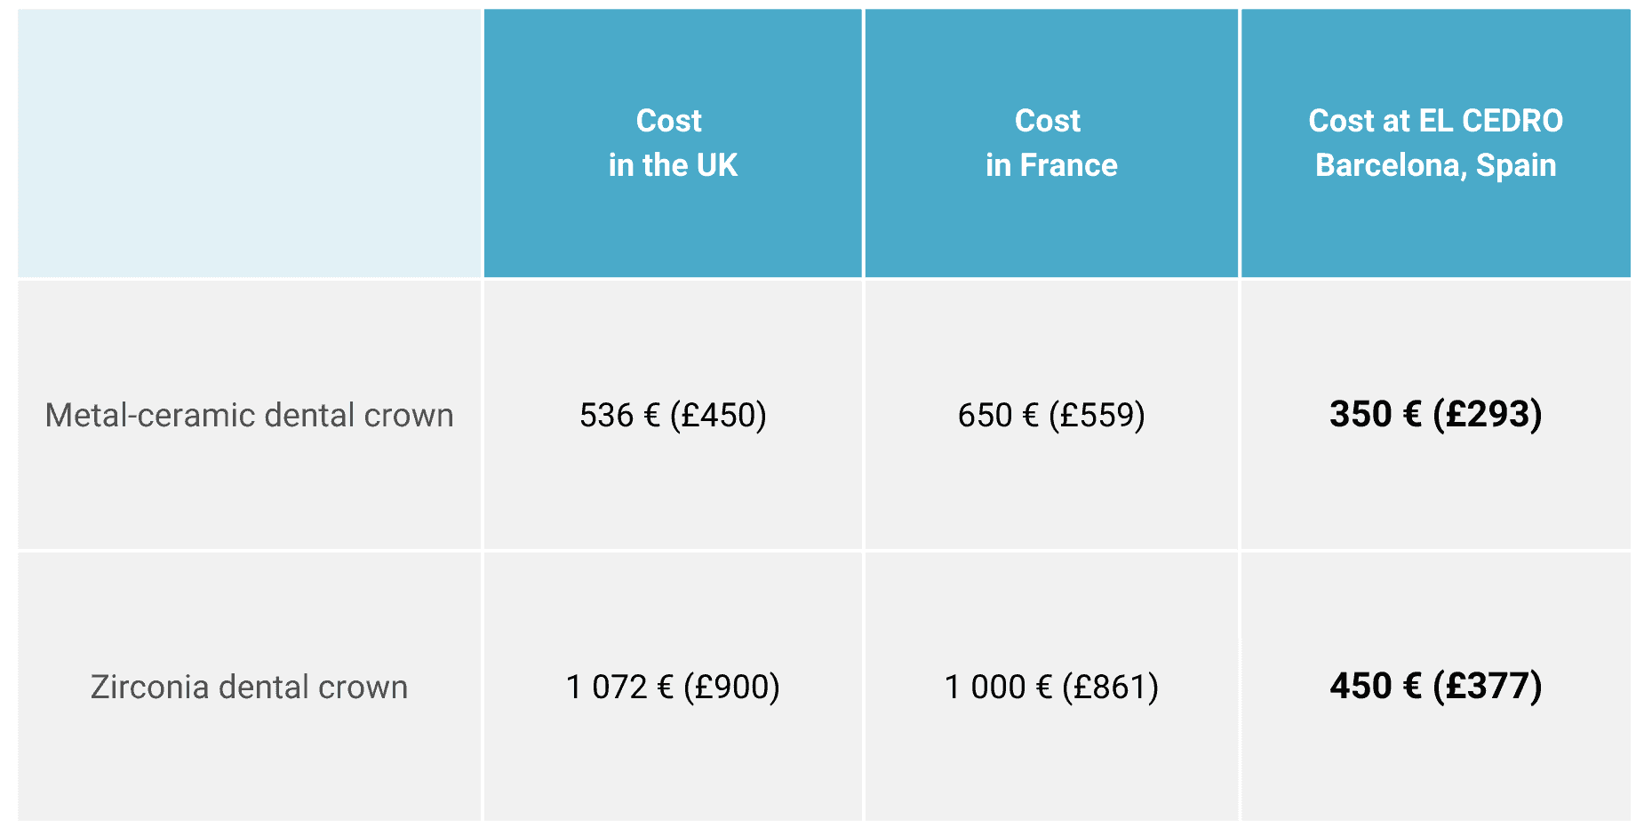This screenshot has height=827, width=1644.
Task: Click the (£861) pound amount
Action: [x=1110, y=687]
